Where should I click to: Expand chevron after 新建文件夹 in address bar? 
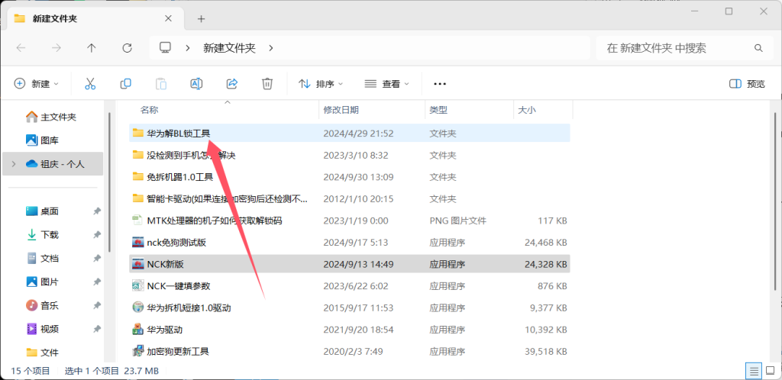(271, 48)
